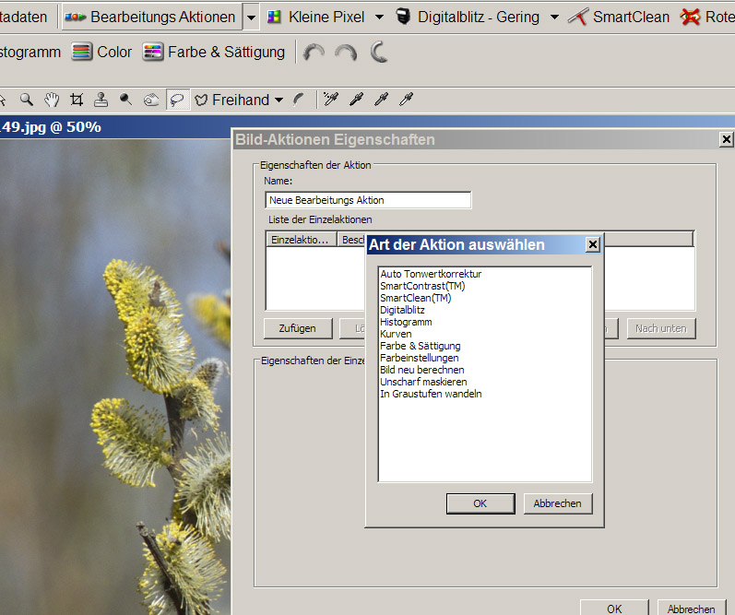Select the zoom magnifier tool
This screenshot has height=615, width=735.
click(x=27, y=100)
